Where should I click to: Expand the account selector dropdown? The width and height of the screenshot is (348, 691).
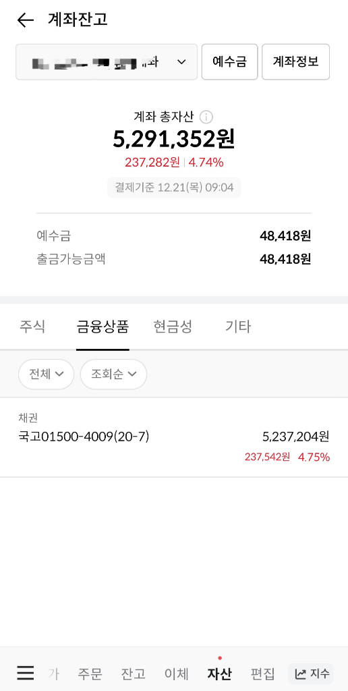click(107, 61)
